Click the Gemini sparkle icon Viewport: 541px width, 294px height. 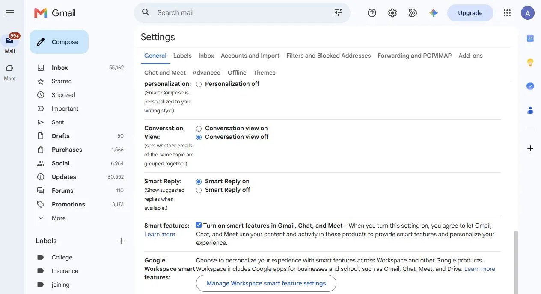(x=434, y=13)
